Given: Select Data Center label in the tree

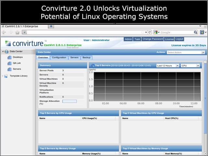Looking at the screenshot, I should click(x=16, y=51).
